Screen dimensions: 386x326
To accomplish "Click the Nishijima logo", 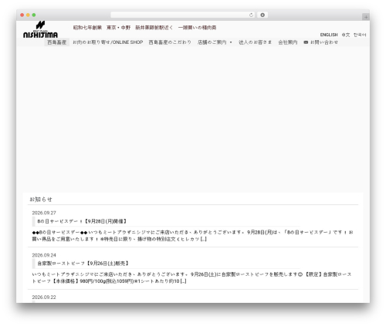I will coord(40,29).
